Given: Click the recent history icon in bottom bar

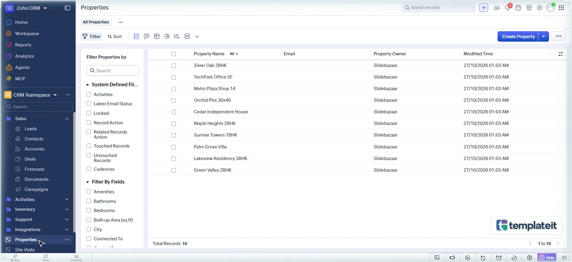Looking at the screenshot, I should [514, 258].
